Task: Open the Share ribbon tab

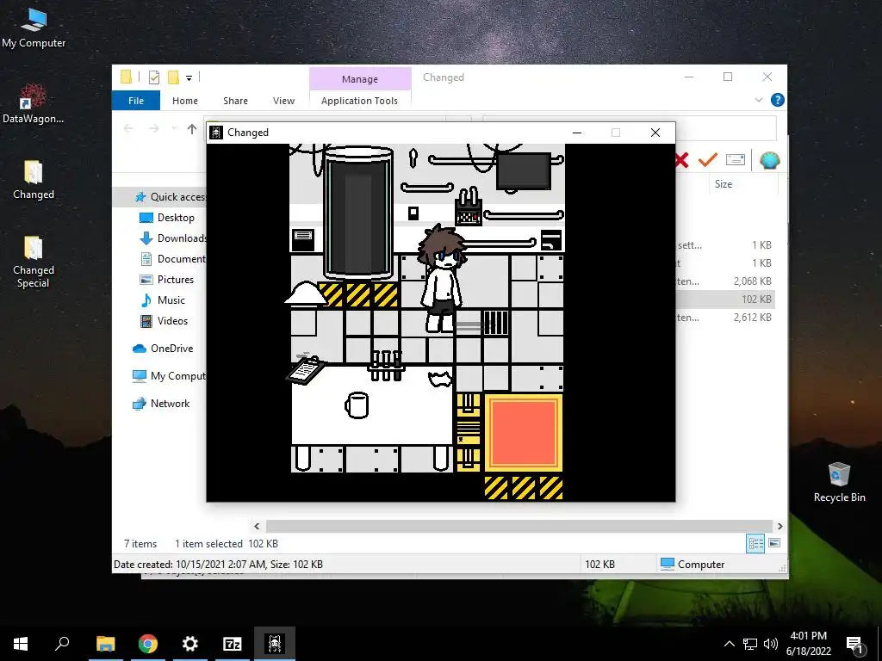Action: click(235, 101)
